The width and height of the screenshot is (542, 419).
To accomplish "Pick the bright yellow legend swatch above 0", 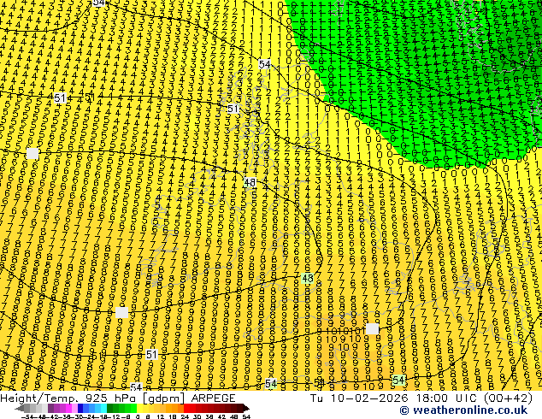I will pos(139,408).
